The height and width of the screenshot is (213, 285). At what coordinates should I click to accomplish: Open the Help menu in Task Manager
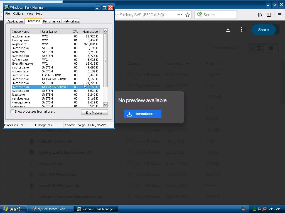point(39,14)
